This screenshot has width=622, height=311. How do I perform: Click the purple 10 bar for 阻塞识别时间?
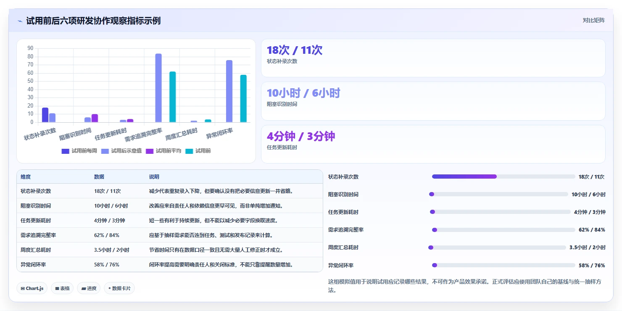tap(95, 118)
